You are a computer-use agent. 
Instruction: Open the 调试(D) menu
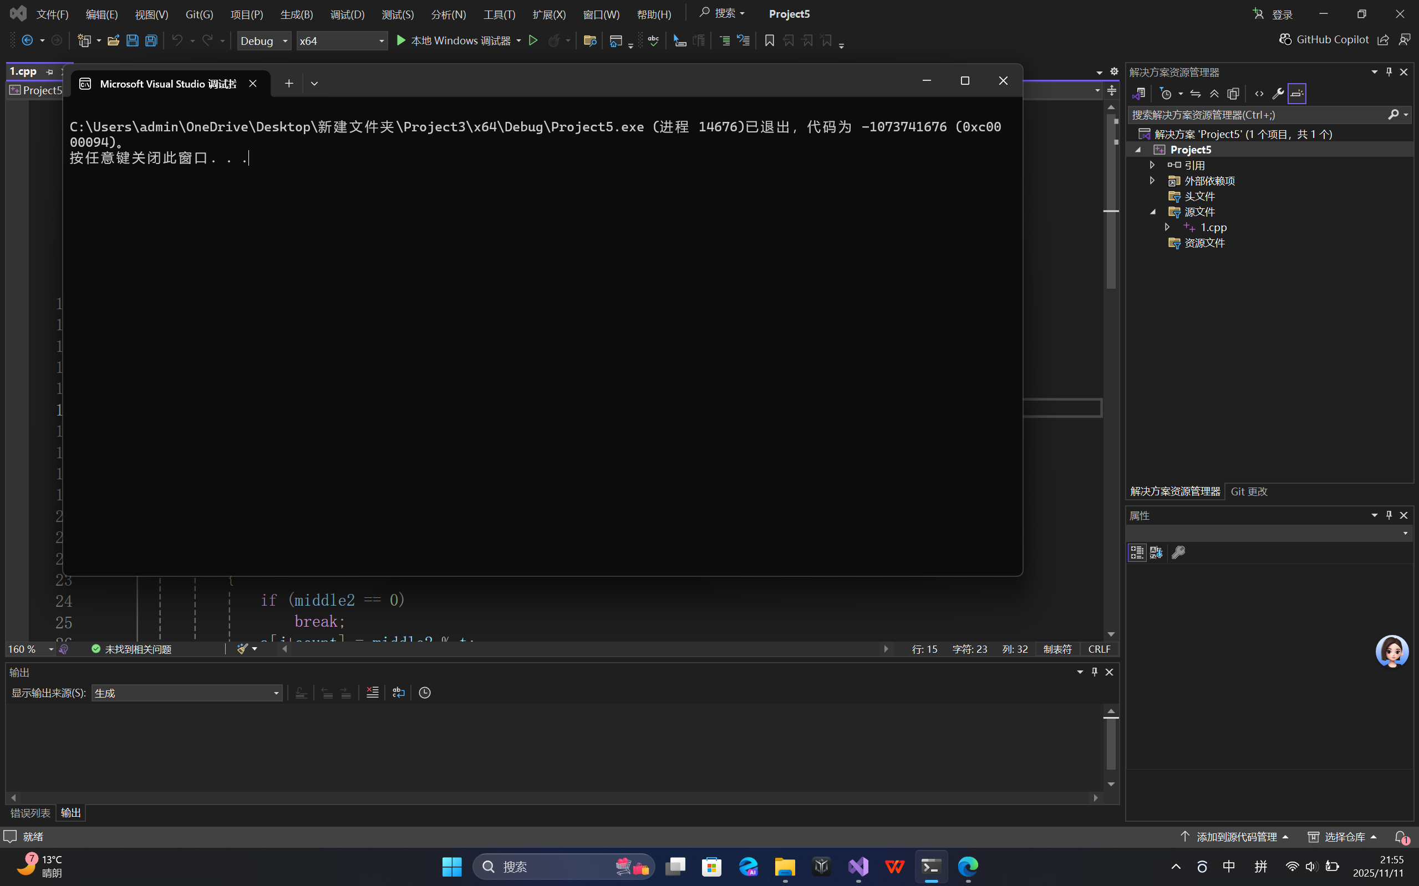(x=347, y=14)
